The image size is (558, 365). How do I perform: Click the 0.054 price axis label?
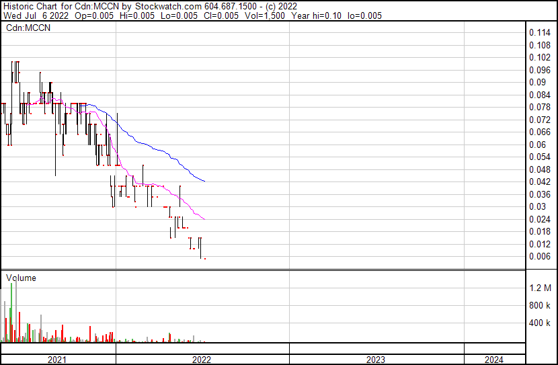click(x=540, y=157)
